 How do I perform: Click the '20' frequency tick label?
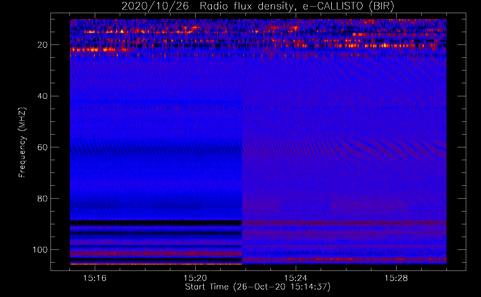point(43,45)
